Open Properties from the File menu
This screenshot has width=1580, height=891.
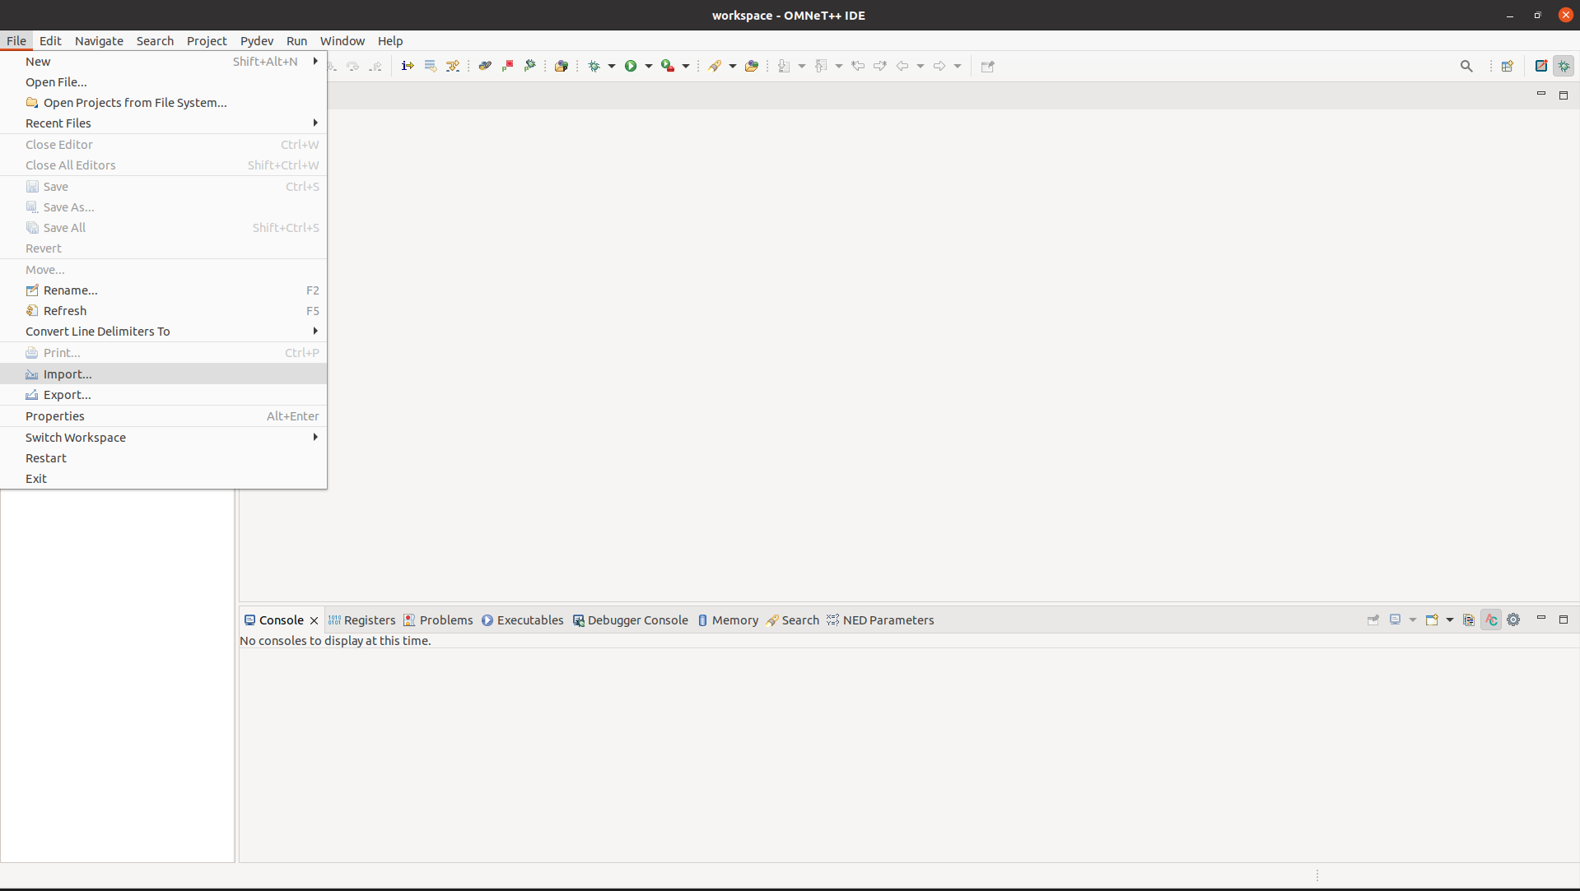164,416
